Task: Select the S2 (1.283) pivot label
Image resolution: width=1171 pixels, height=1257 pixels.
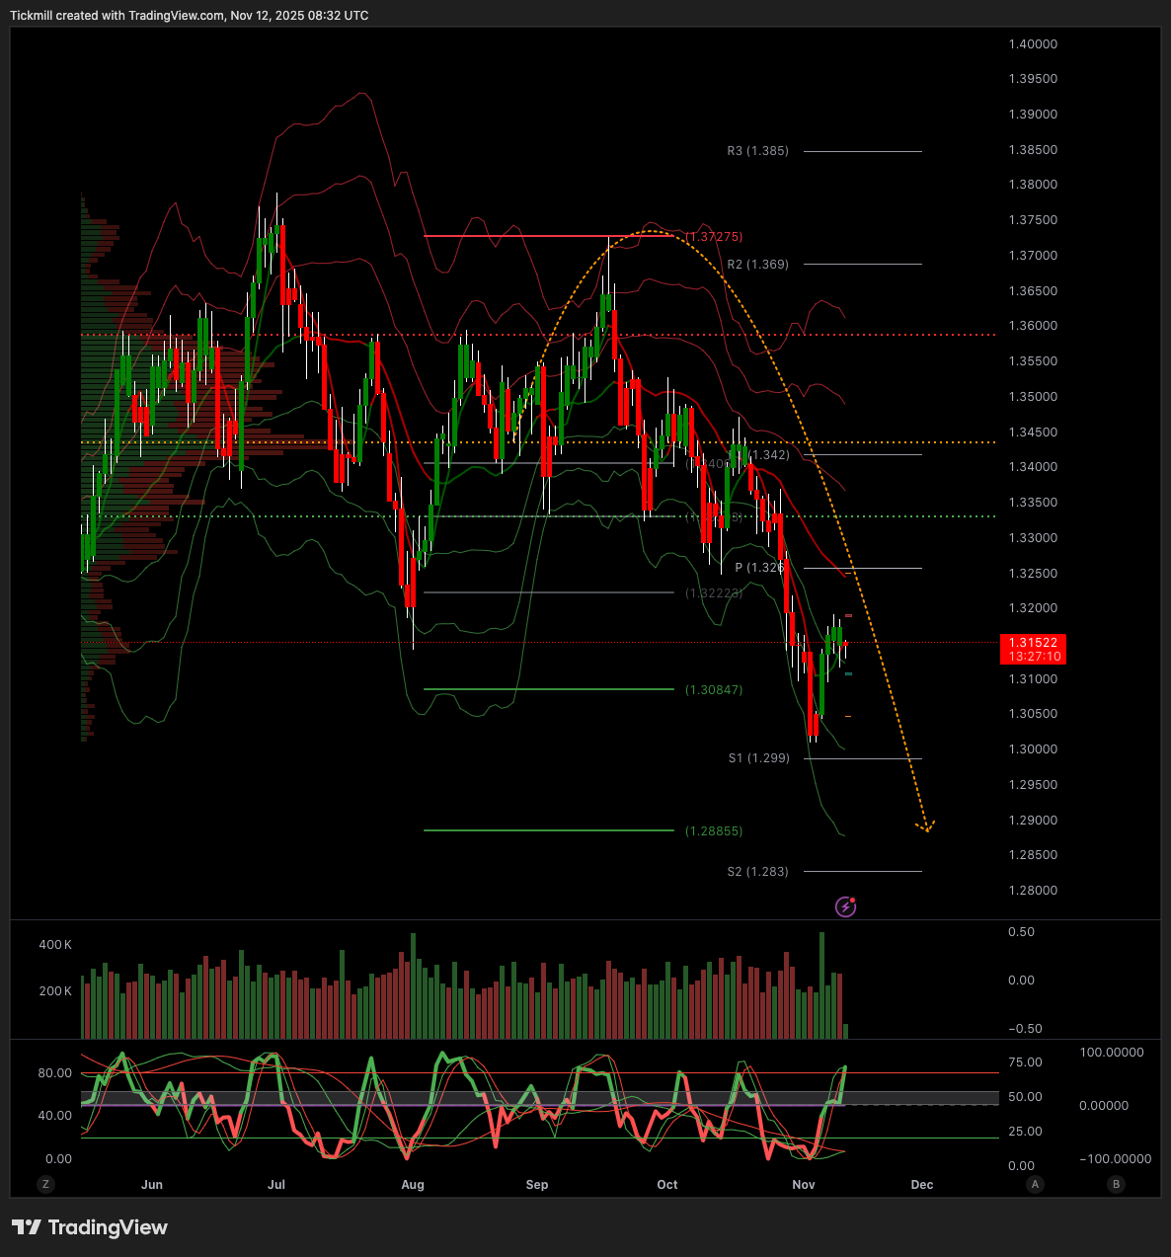Action: pos(757,872)
